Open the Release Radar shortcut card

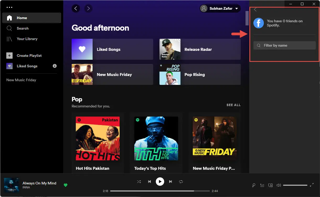pos(200,49)
